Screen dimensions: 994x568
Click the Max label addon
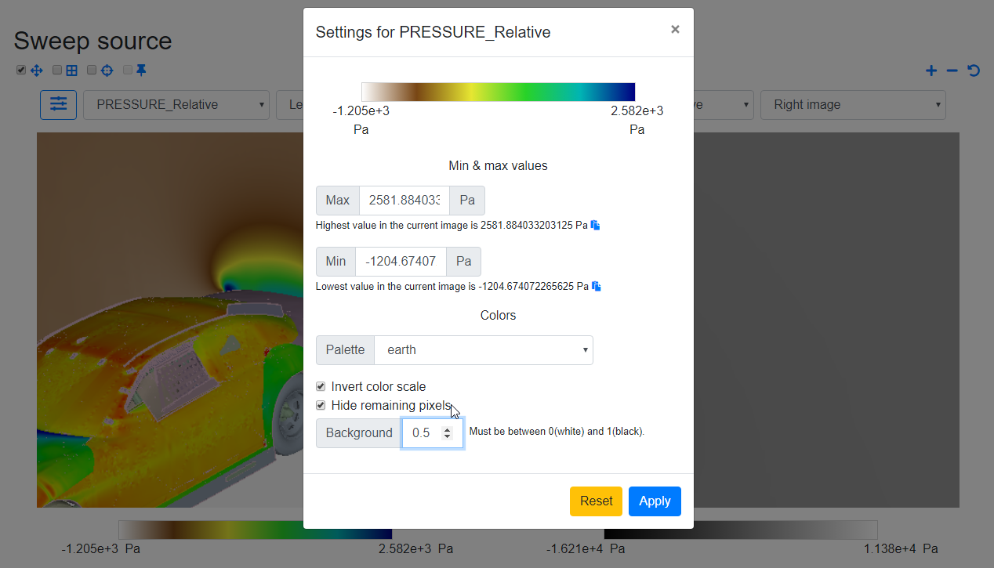[338, 201]
